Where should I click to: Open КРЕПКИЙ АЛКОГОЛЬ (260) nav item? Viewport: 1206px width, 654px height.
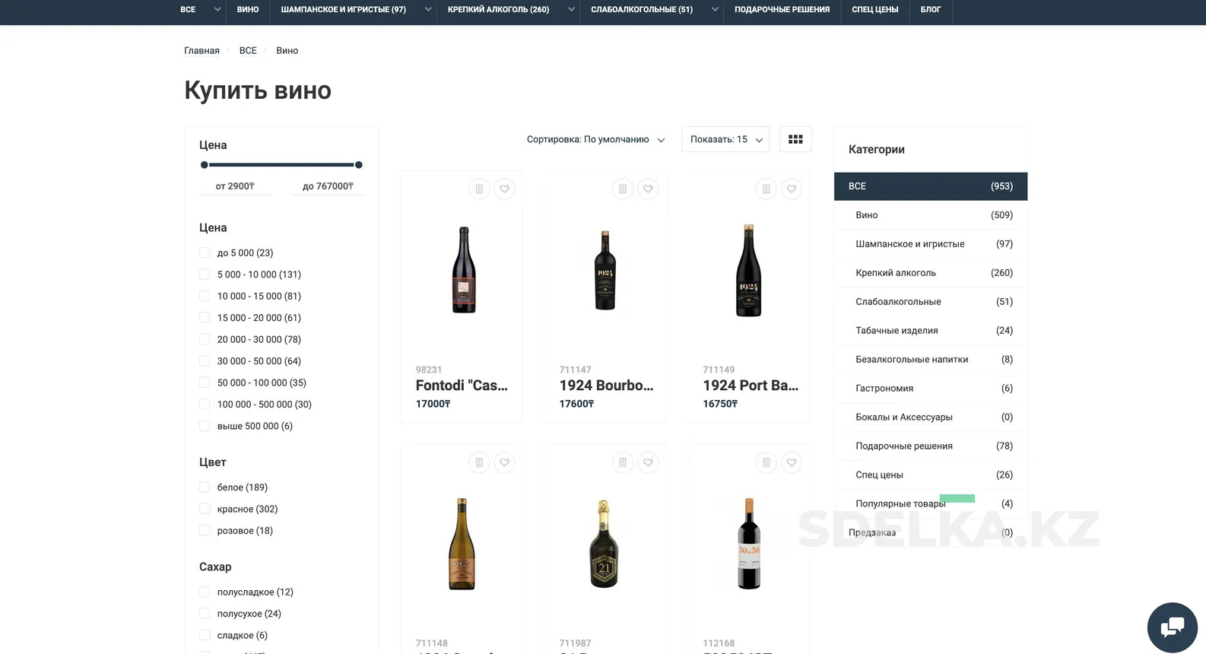[499, 10]
